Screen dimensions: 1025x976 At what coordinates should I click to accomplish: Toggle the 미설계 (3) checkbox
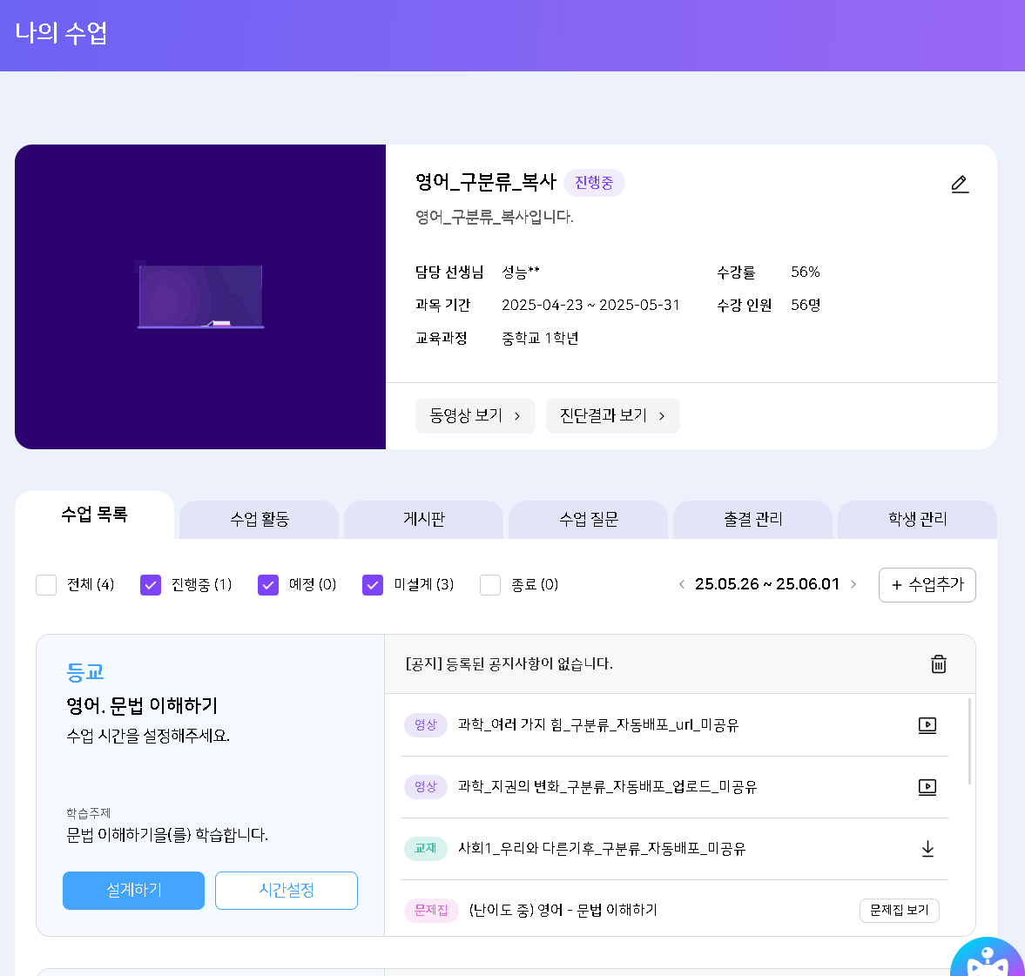click(x=373, y=585)
